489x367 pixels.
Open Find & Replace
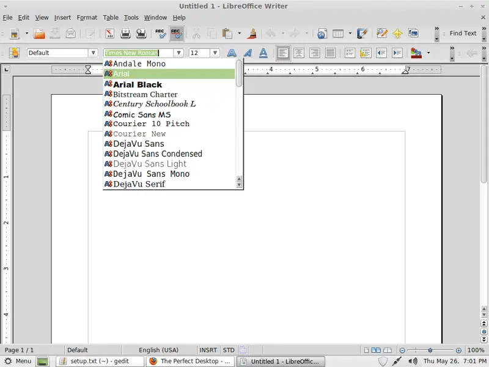pyautogui.click(x=381, y=34)
